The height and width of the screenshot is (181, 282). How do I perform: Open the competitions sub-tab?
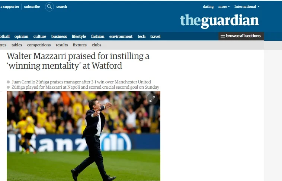[x=39, y=45]
